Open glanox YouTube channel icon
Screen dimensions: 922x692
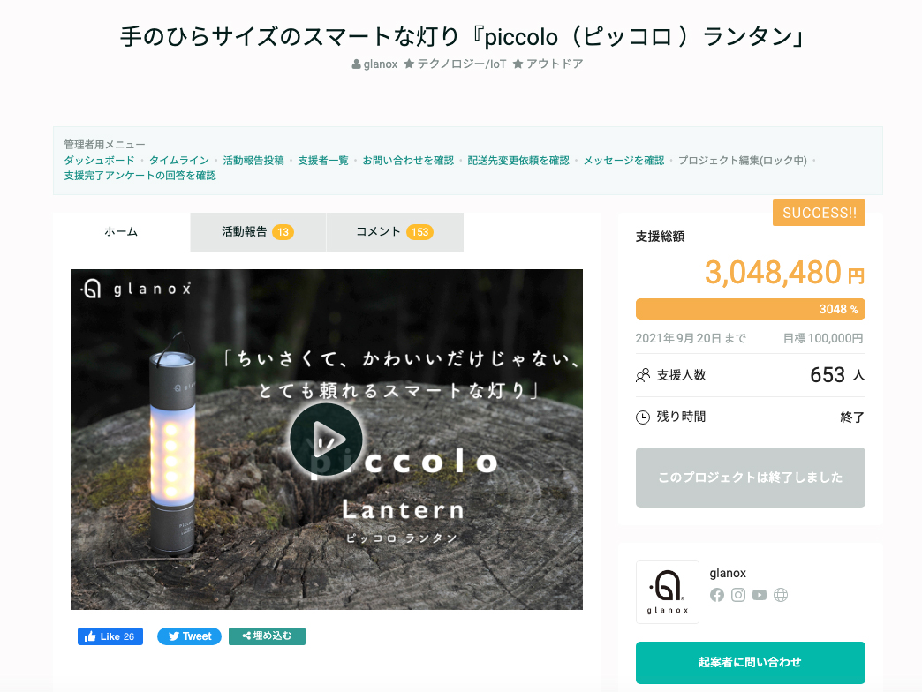[760, 595]
